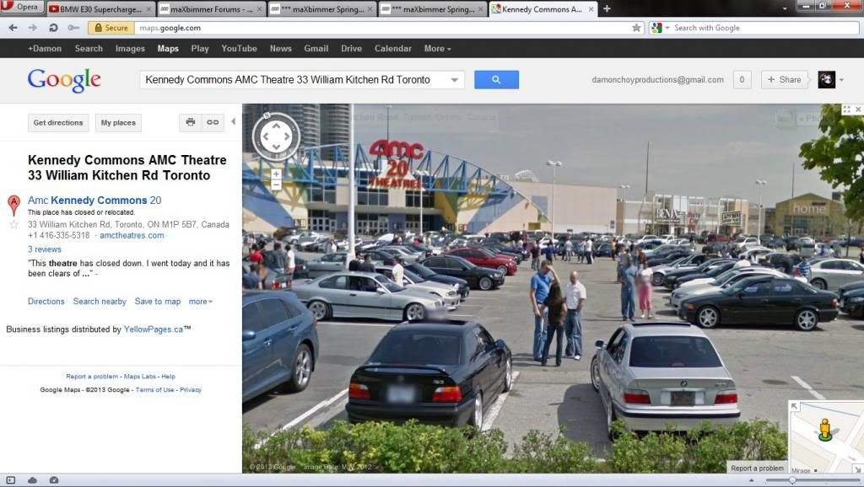Screen dimensions: 864x487
Task: Open the search suggestions dropdown arrow in Maps
Action: point(455,80)
